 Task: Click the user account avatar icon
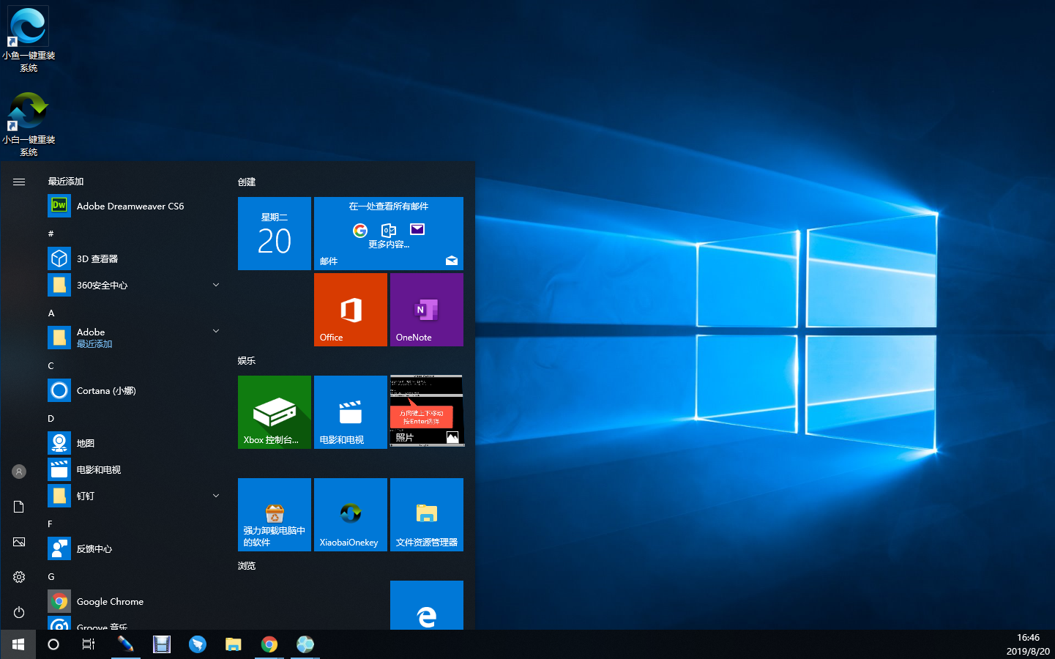pyautogui.click(x=19, y=472)
